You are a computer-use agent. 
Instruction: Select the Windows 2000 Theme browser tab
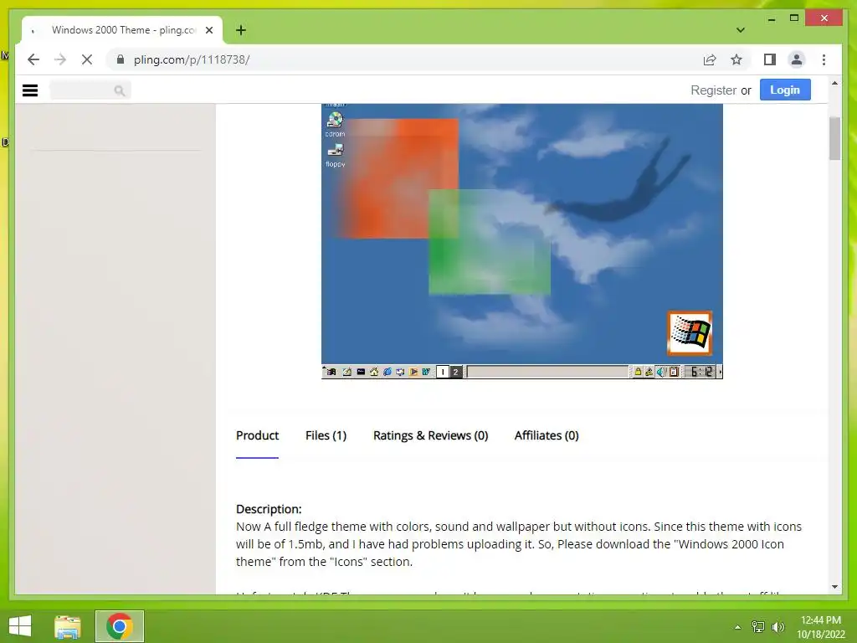122,30
